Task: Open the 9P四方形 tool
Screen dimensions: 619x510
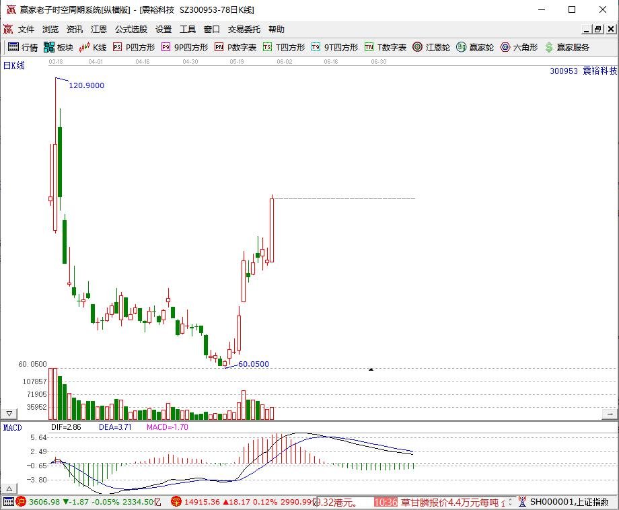Action: 185,47
